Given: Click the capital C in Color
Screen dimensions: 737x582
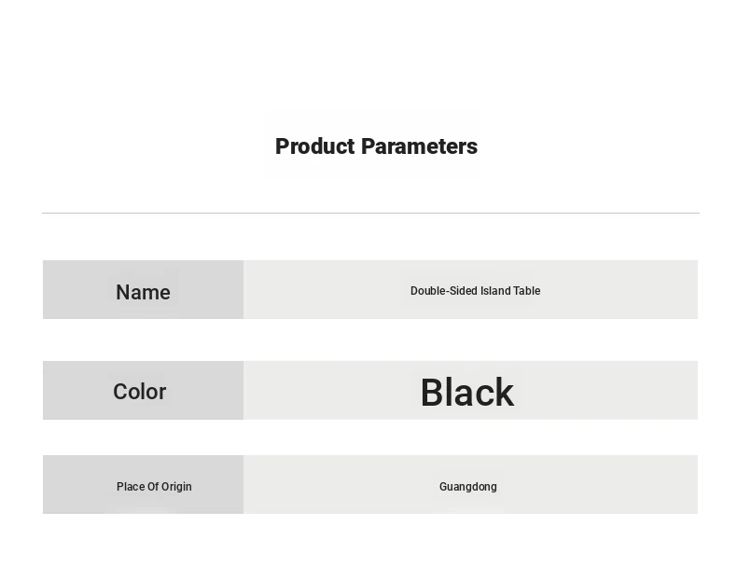Looking at the screenshot, I should pyautogui.click(x=119, y=392).
